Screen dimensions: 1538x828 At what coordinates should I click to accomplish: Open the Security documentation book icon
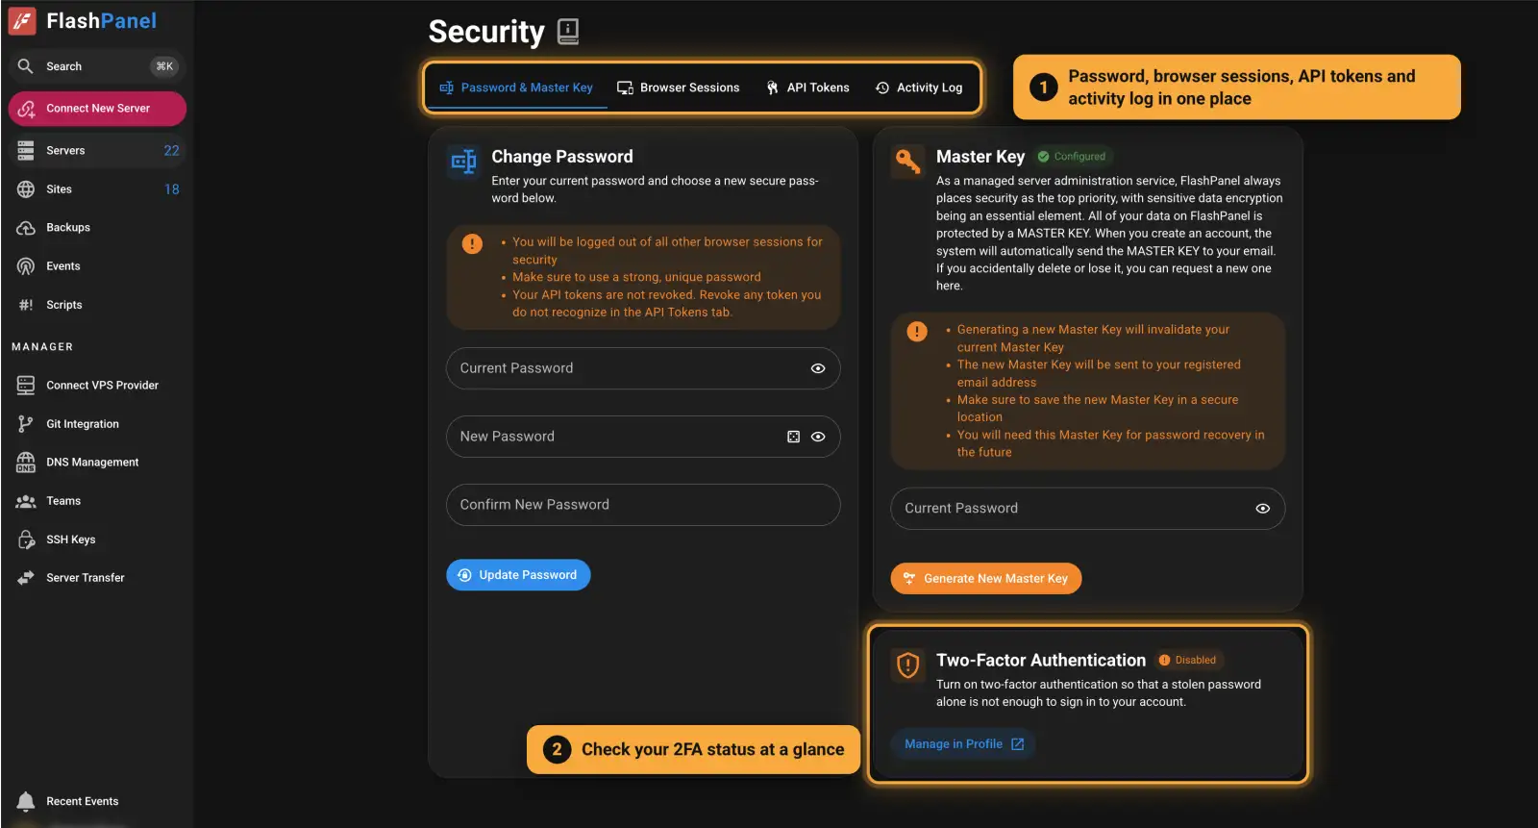[x=568, y=32]
